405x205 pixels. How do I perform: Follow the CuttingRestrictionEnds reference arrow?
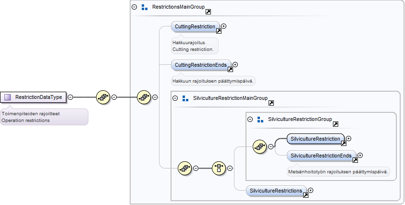[230, 70]
